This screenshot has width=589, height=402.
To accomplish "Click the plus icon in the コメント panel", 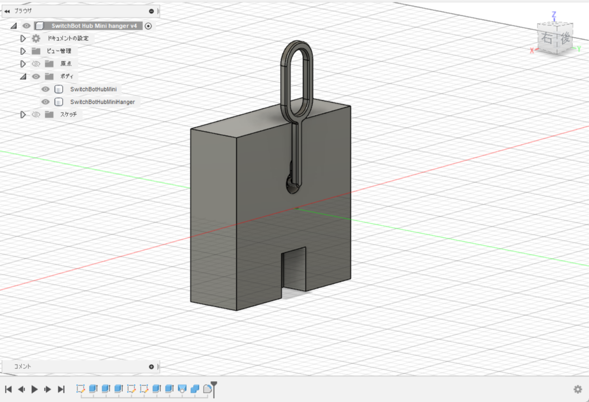I will tap(151, 367).
